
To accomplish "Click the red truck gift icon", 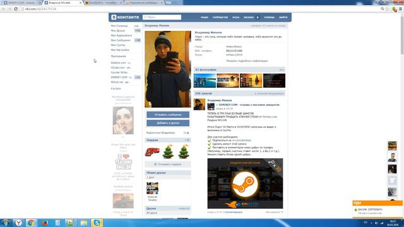I will pyautogui.click(x=152, y=152).
